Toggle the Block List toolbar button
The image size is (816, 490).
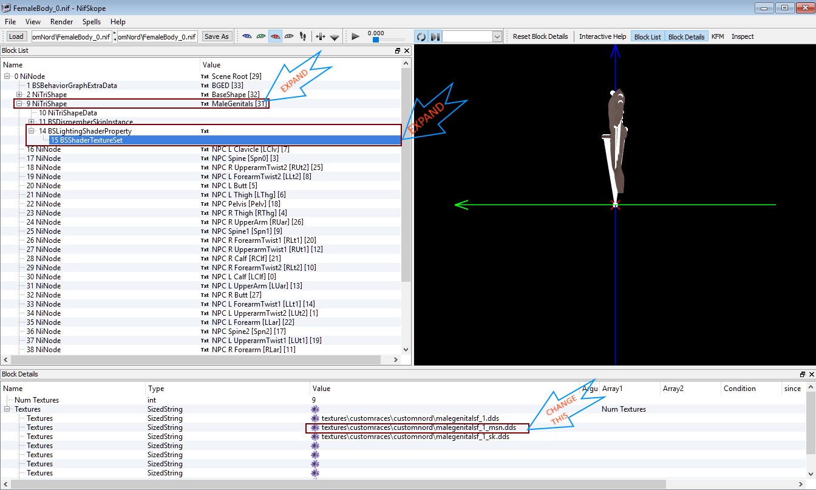[x=648, y=36]
